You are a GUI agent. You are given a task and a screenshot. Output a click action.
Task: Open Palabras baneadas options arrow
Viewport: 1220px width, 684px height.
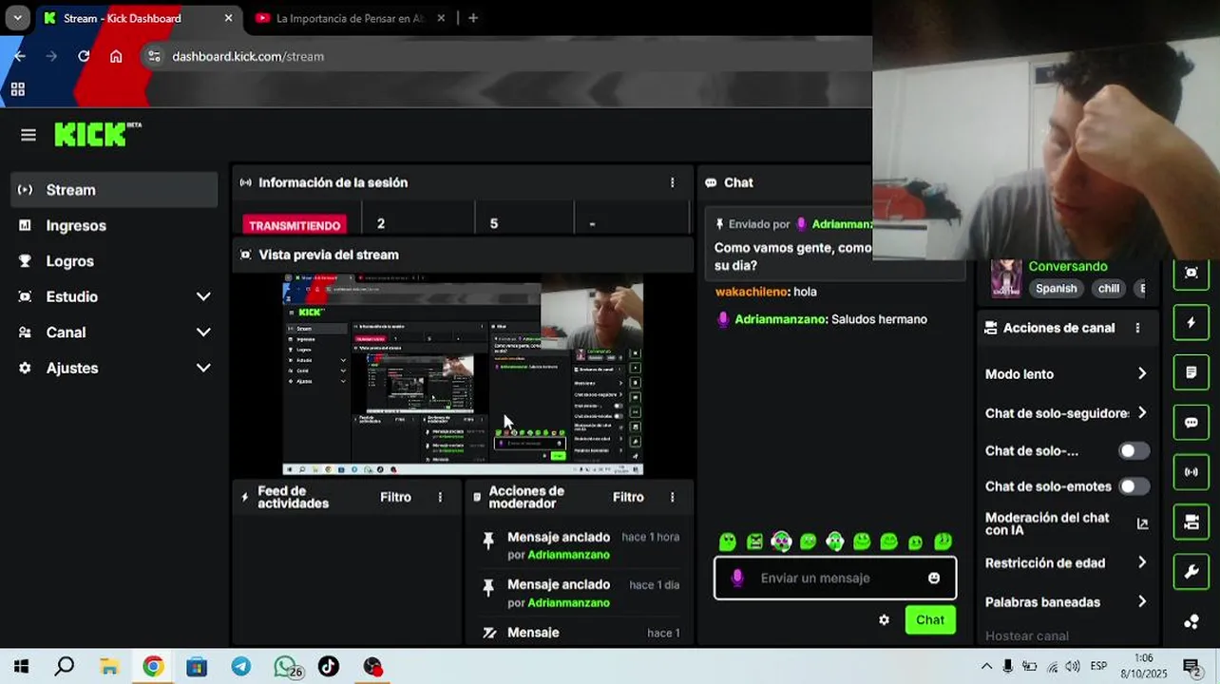(1142, 602)
